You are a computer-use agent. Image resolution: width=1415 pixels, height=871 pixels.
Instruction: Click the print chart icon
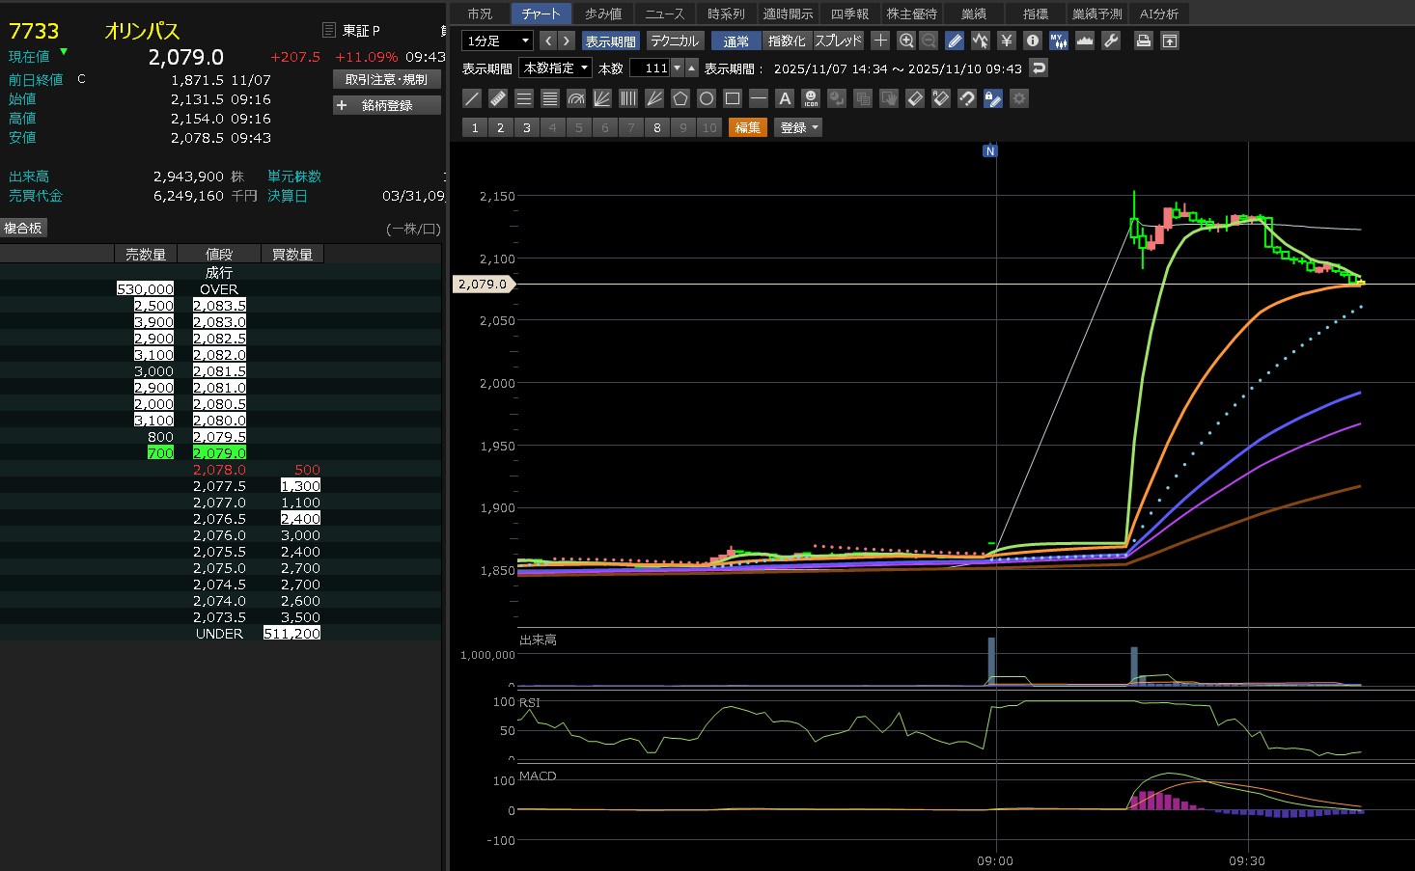point(1143,41)
